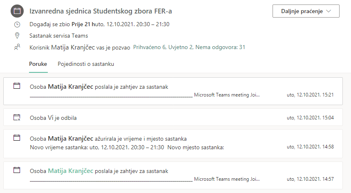
Task: Click organizer name Matija Kranjčec in invite line
Action: [x=73, y=47]
